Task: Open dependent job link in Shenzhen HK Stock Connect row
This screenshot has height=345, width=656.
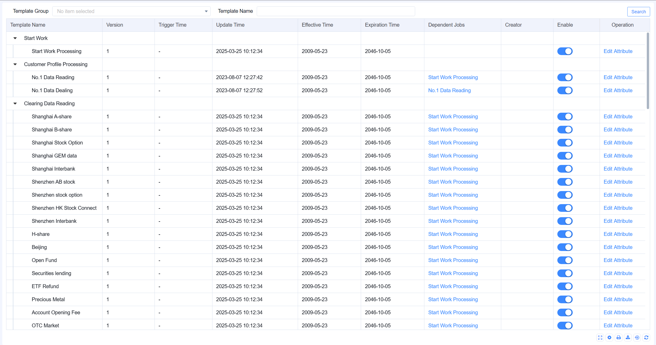Action: pyautogui.click(x=453, y=208)
